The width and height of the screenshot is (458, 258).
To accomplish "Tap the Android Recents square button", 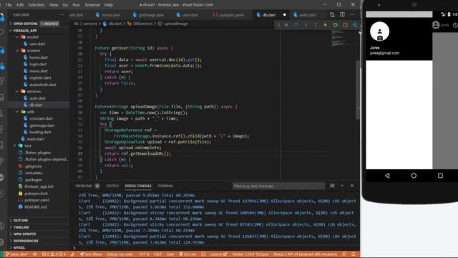I will click(x=440, y=176).
